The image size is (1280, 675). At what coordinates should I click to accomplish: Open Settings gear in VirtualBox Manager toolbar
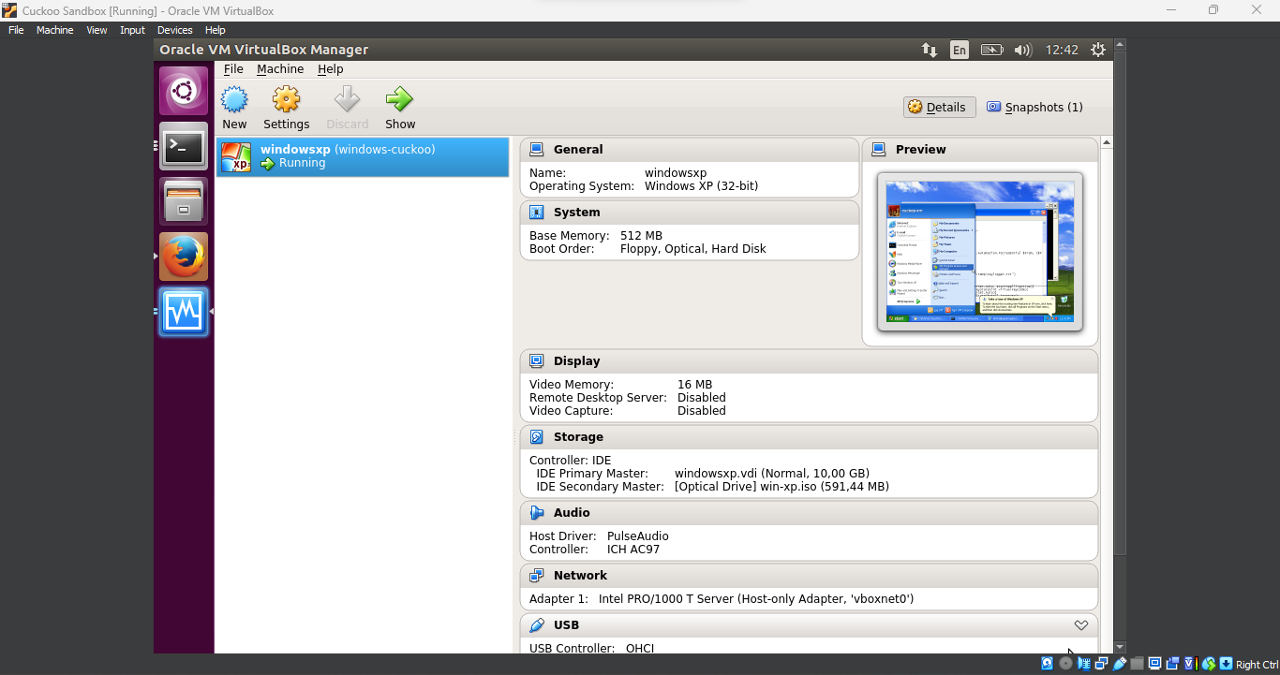[286, 99]
